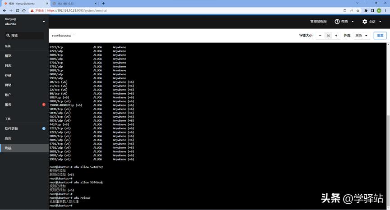Open the 会话 session dropdown
This screenshot has width=390, height=210.
tap(372, 22)
